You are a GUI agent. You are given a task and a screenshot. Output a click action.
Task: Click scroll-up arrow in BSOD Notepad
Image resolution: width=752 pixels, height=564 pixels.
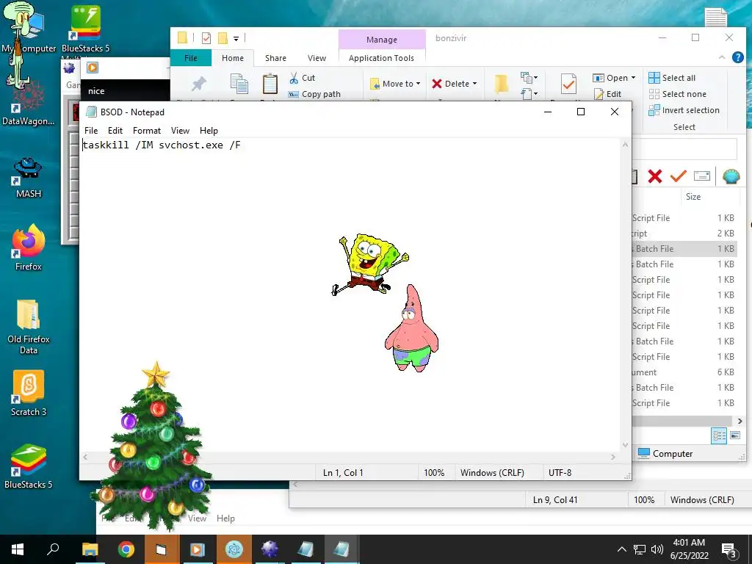point(625,145)
